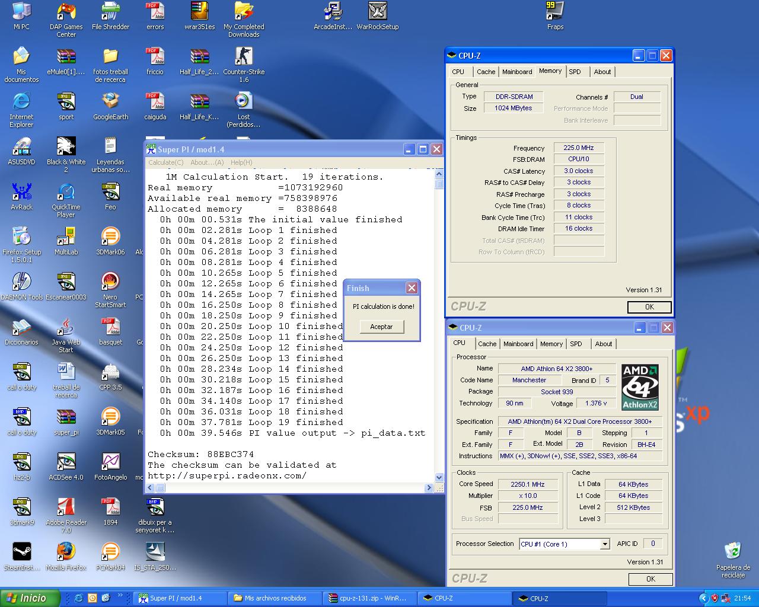
Task: Switch to SPD tab in upper CPU-Z
Action: 575,72
